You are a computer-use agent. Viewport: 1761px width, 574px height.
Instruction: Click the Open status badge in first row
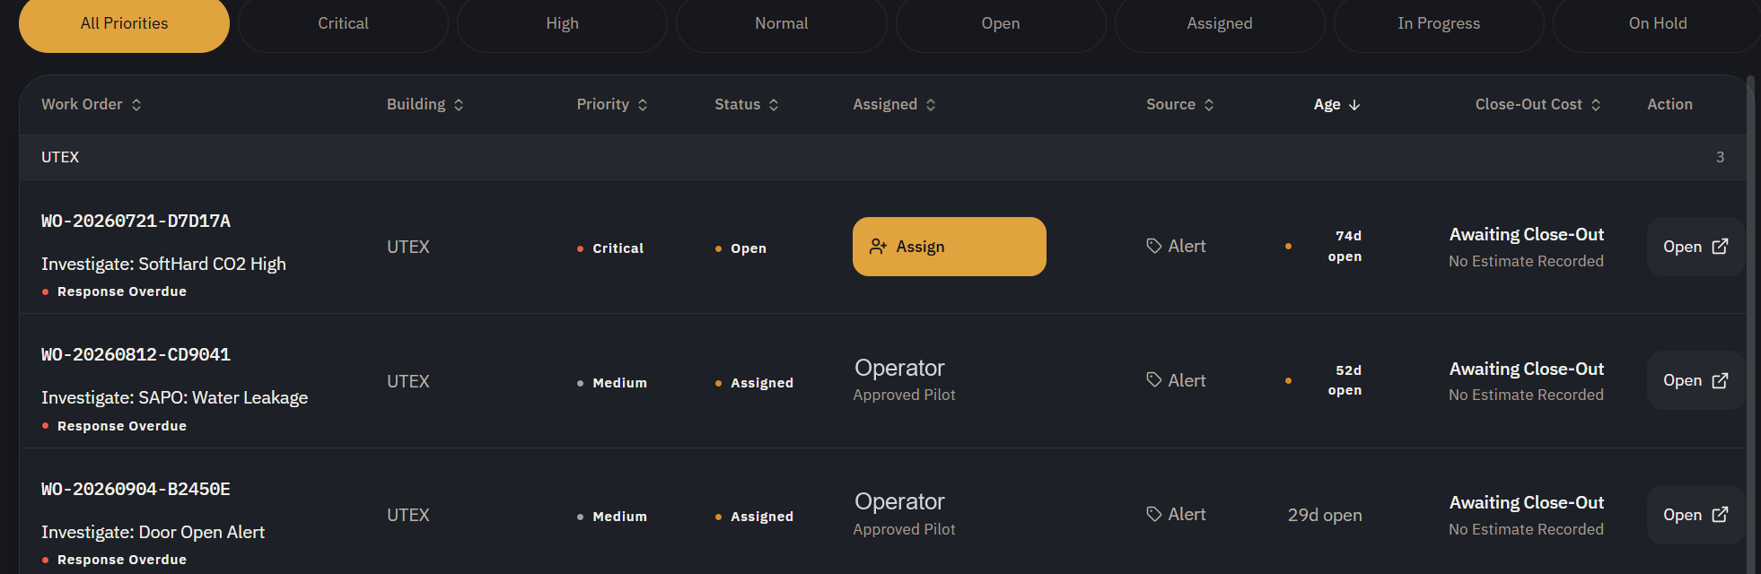click(740, 248)
